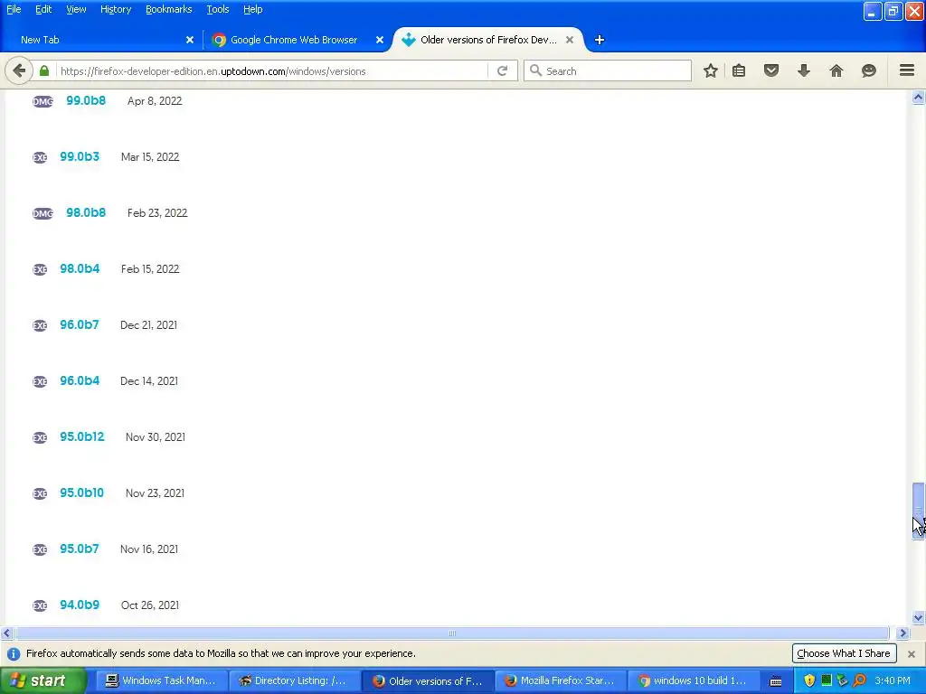The image size is (926, 694).
Task: Reload the page with the refresh icon
Action: (x=503, y=70)
